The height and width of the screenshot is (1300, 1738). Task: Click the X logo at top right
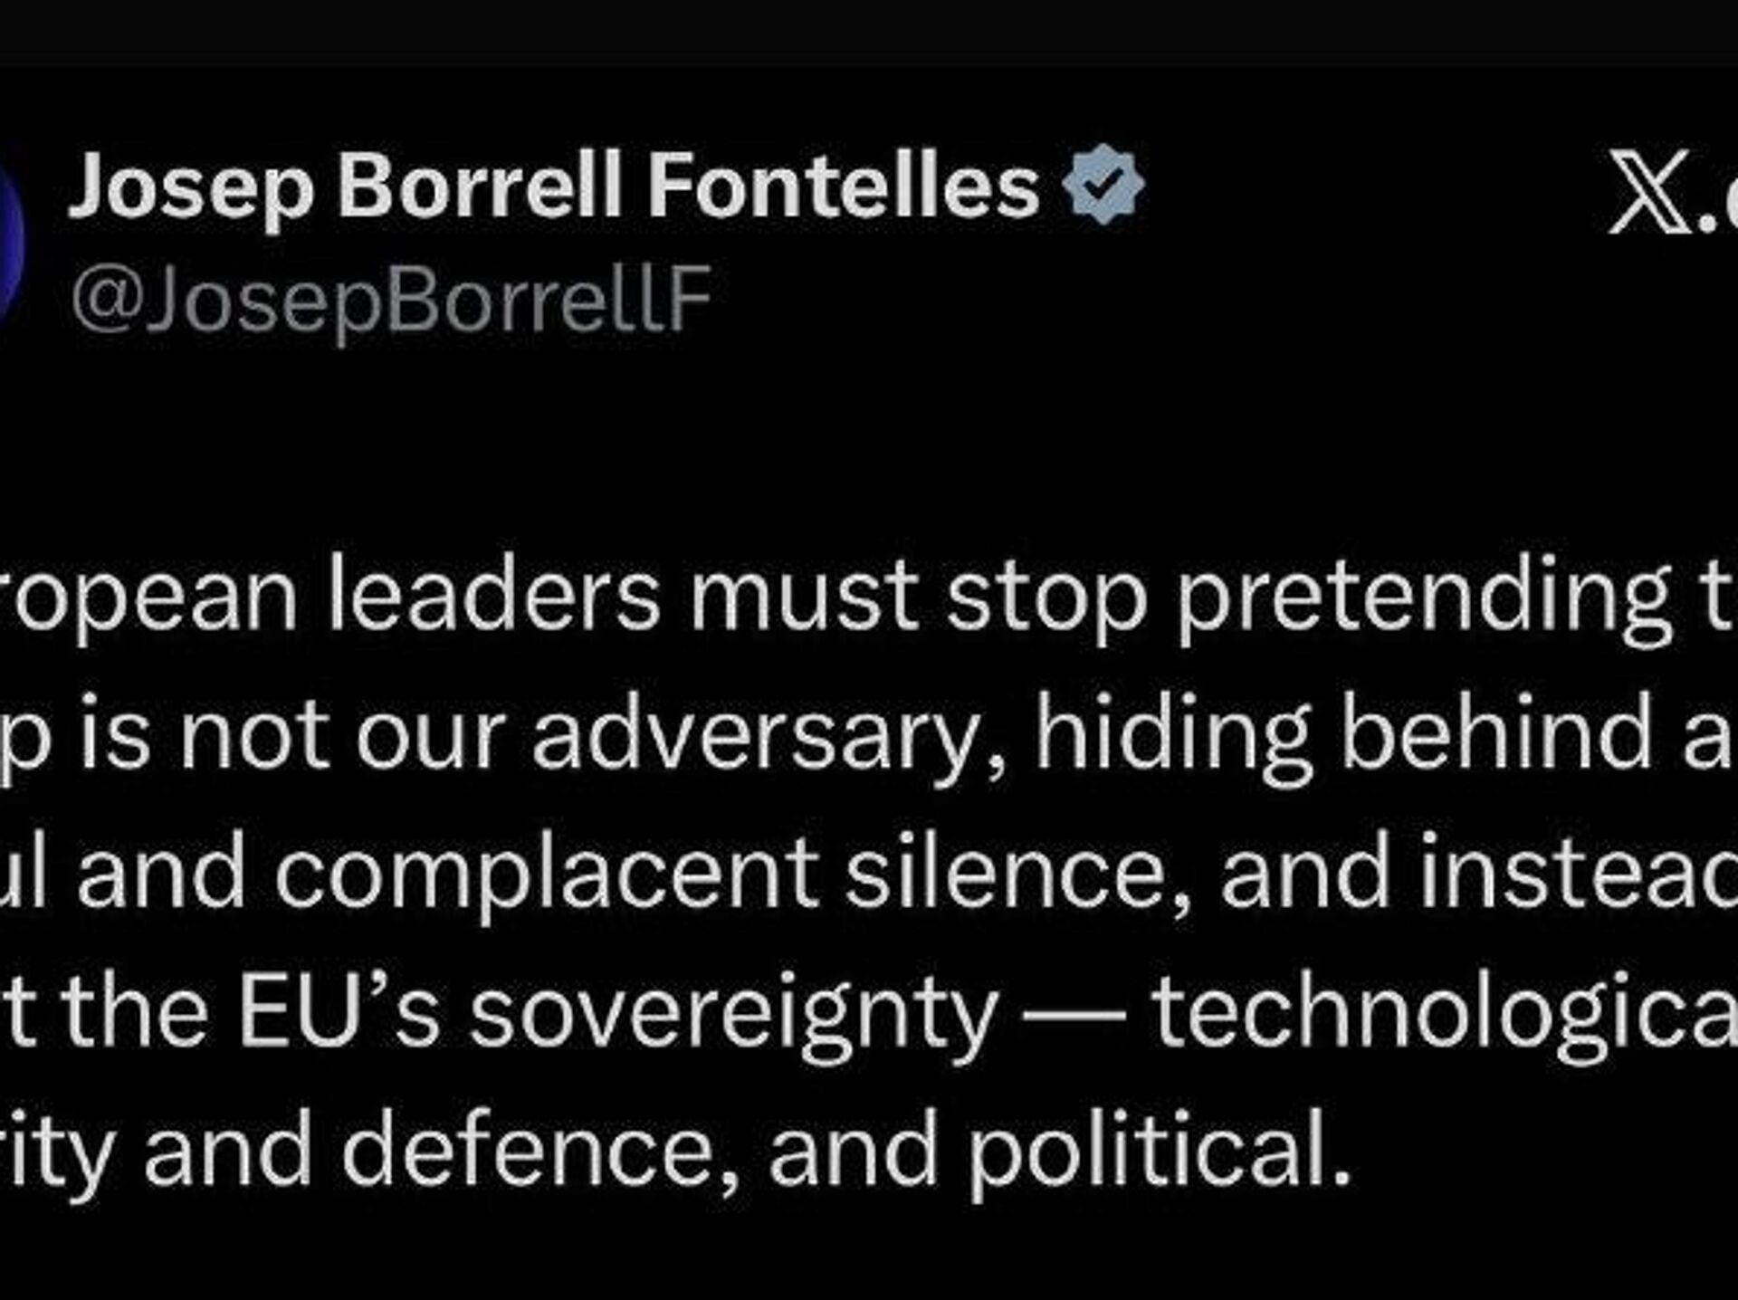[1649, 192]
